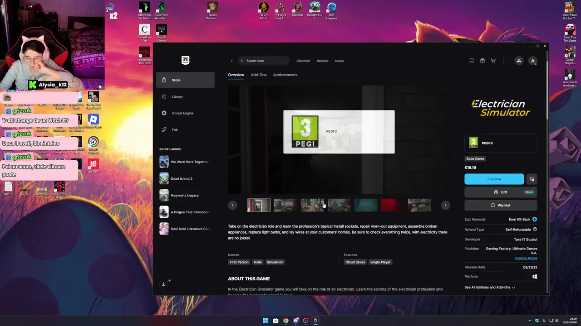Click the PEGI 3 rating badge

click(501, 143)
